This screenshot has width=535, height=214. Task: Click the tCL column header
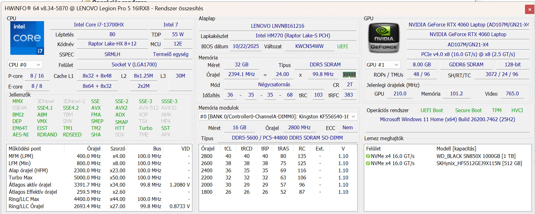228,149
